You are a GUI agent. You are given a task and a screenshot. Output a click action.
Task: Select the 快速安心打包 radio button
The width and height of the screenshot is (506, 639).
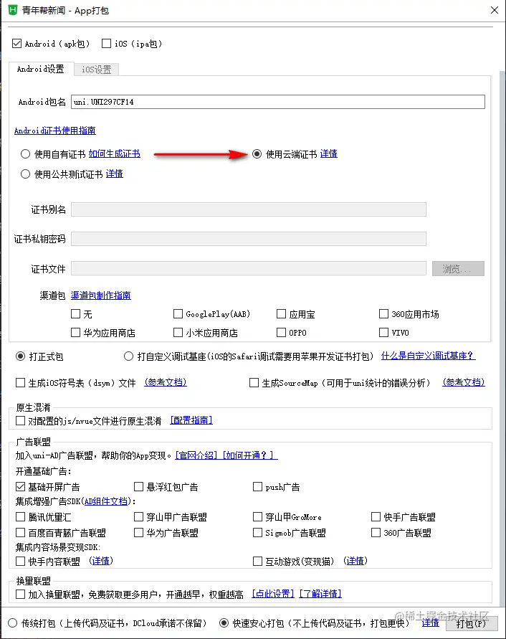pos(224,623)
